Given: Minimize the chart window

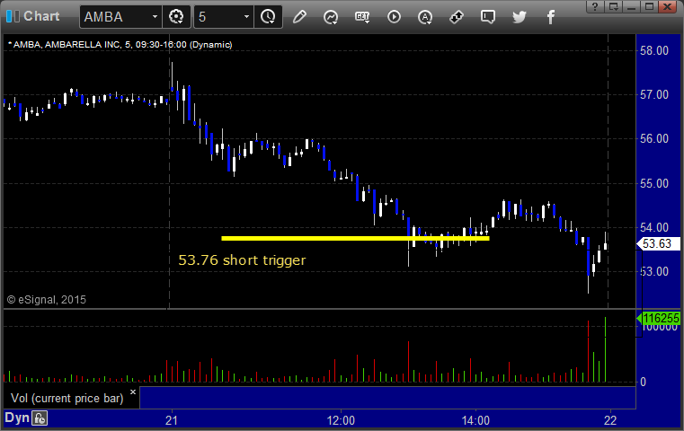Looking at the screenshot, I should (631, 6).
